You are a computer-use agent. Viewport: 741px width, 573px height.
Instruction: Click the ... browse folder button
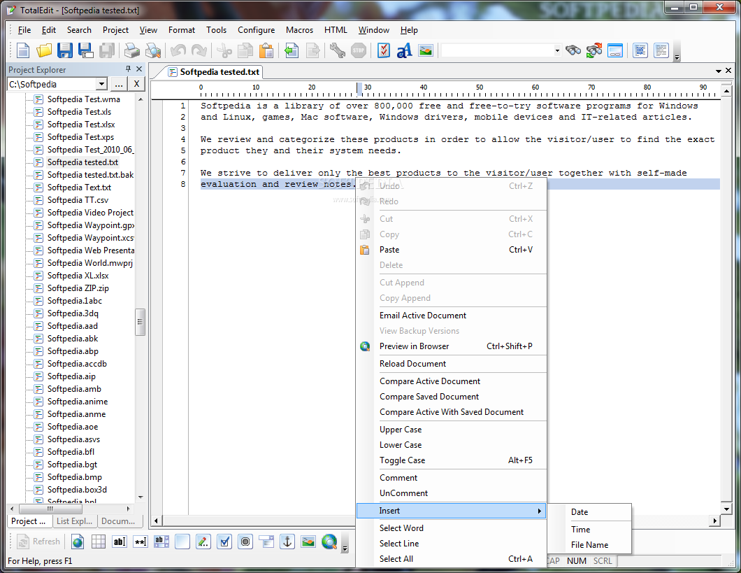pos(119,84)
